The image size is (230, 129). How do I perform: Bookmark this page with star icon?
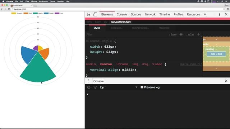coord(224,9)
